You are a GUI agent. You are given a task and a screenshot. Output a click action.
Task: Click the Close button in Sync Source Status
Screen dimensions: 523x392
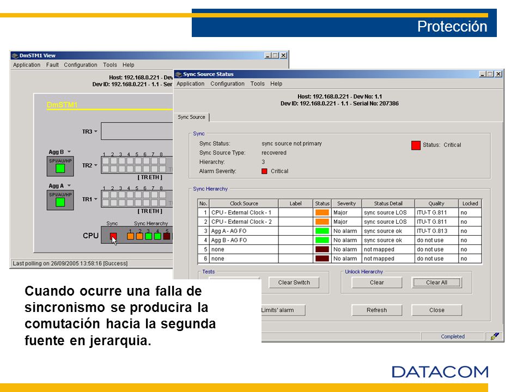point(436,310)
